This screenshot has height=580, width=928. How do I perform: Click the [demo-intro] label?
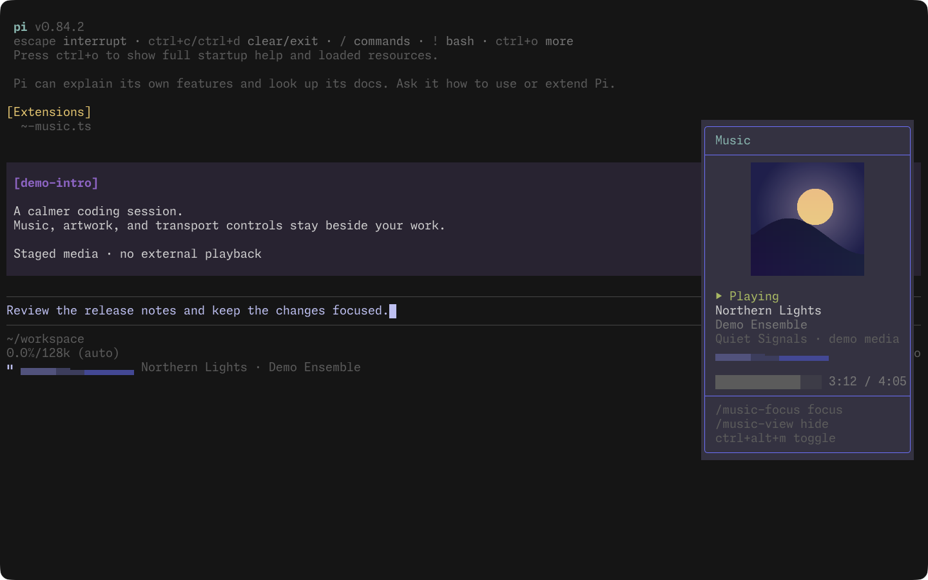(56, 183)
